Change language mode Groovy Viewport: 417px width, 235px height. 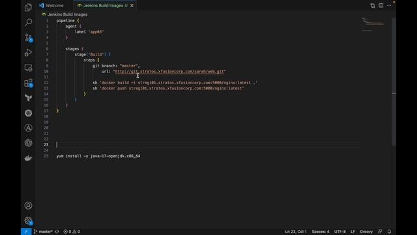pyautogui.click(x=366, y=232)
